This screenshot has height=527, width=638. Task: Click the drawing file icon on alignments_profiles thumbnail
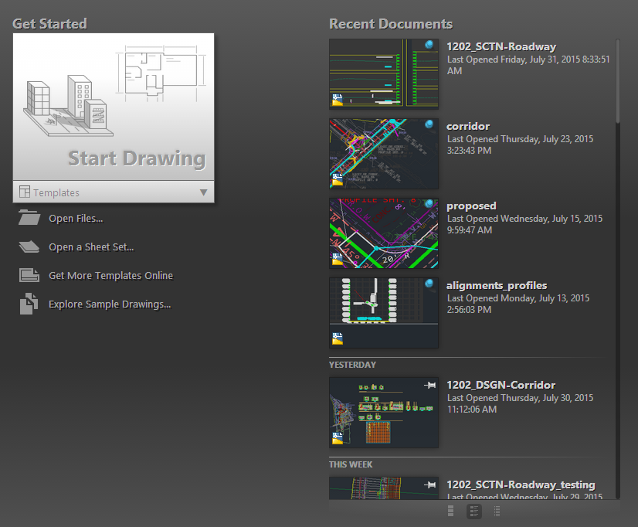click(x=338, y=338)
